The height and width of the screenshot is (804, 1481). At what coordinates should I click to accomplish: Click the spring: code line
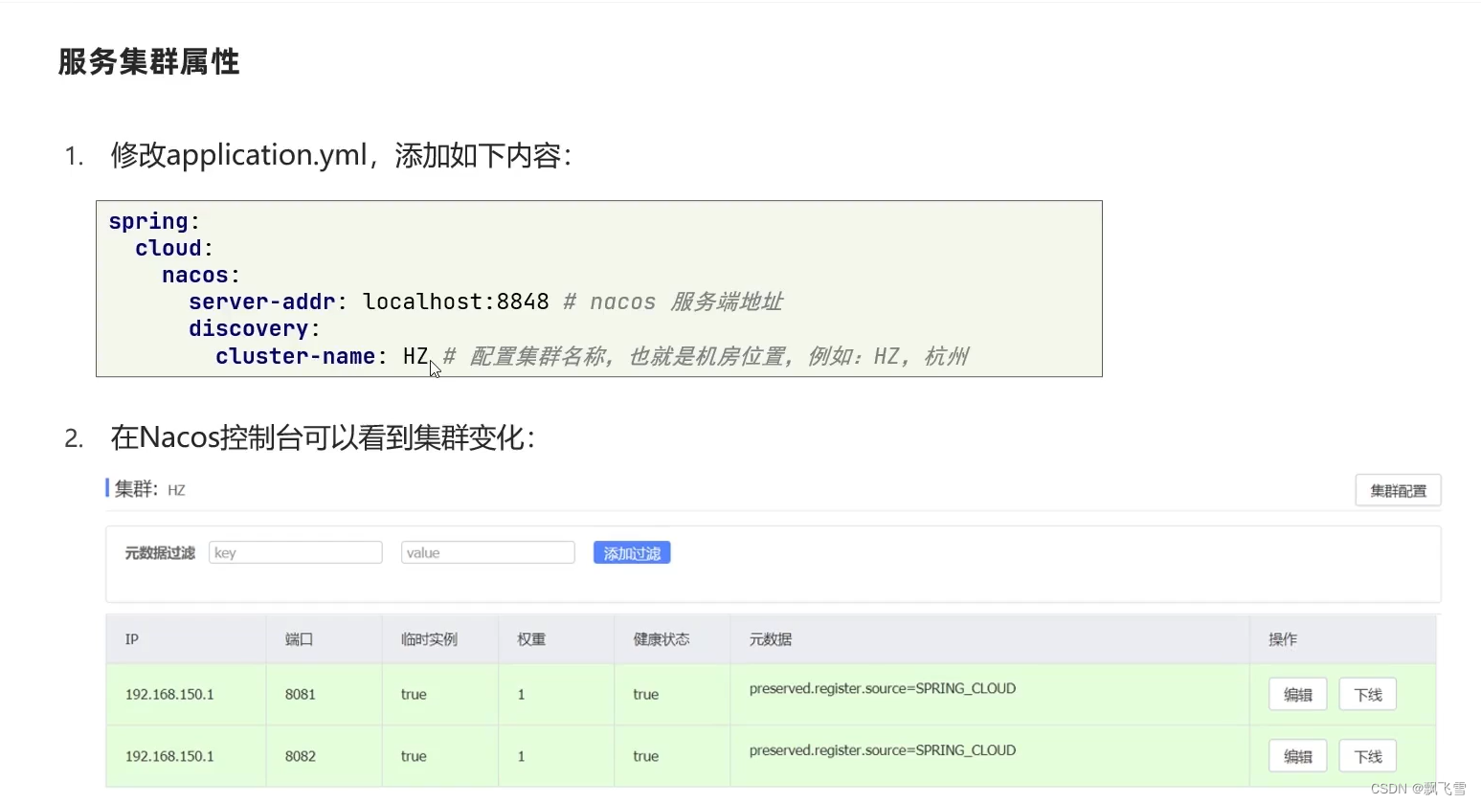(154, 222)
